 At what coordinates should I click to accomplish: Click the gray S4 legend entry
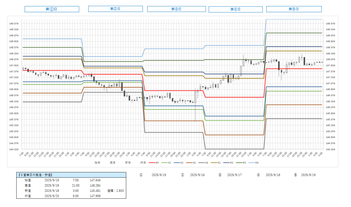click(x=209, y=163)
